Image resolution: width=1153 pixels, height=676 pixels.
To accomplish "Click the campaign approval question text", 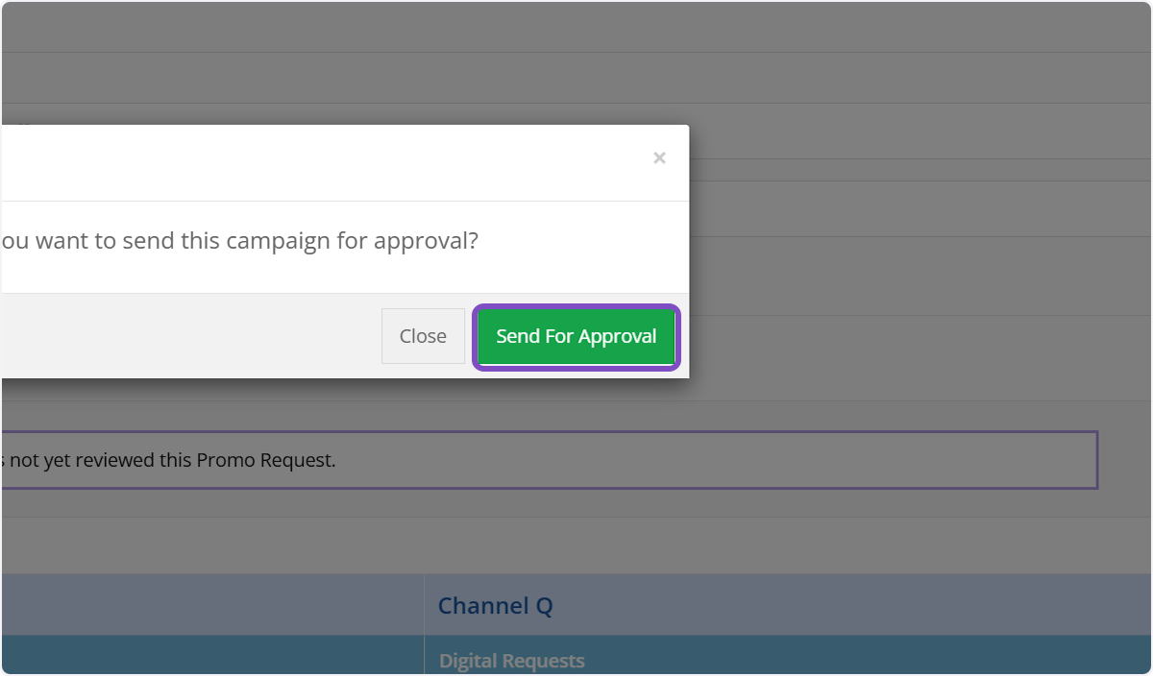I will (240, 240).
